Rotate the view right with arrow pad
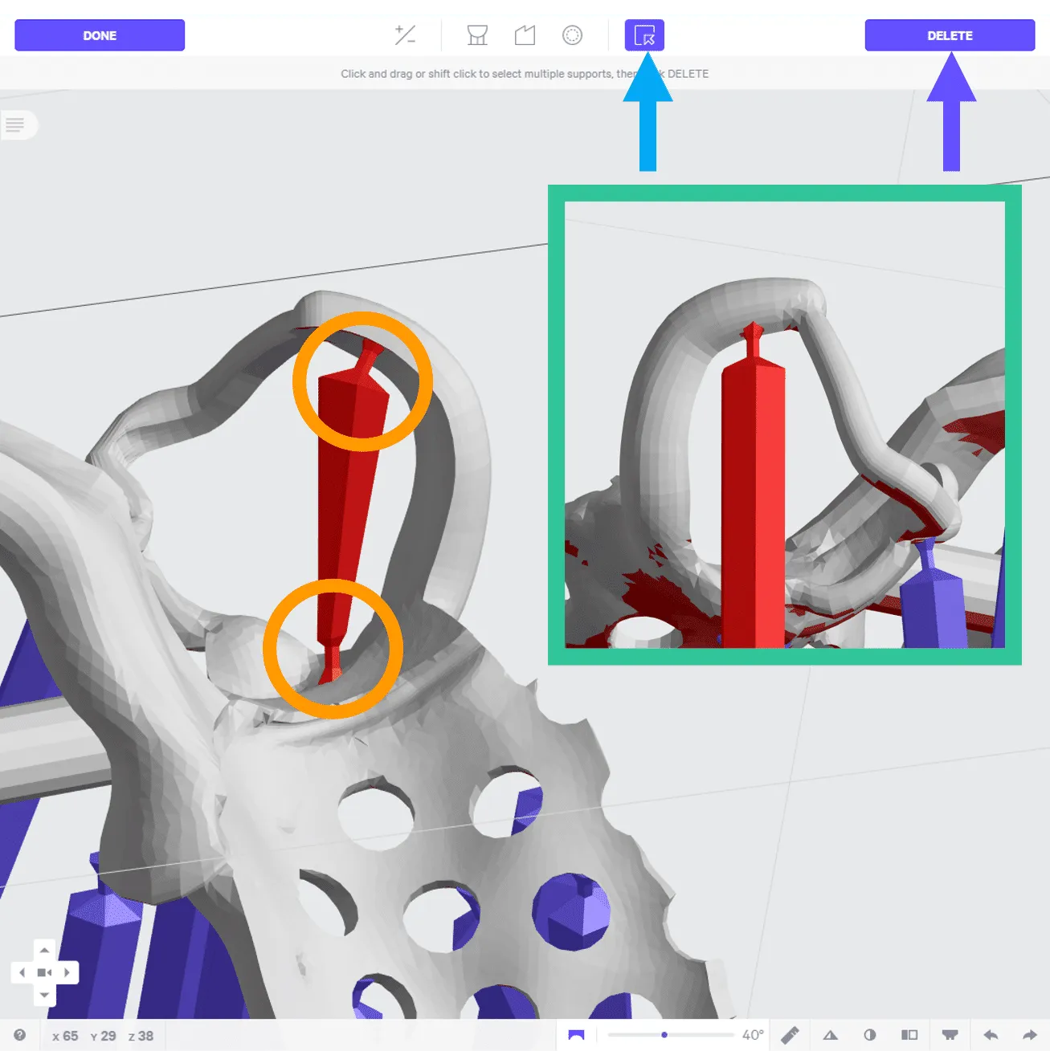The width and height of the screenshot is (1050, 1051). pos(67,972)
